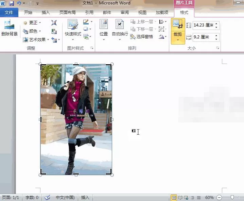Expand the Undo history dropdown arrow
The width and height of the screenshot is (244, 201).
[24, 3]
